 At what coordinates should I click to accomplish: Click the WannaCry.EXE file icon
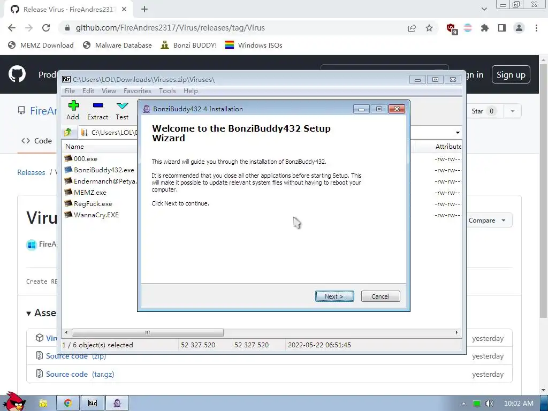pos(68,214)
